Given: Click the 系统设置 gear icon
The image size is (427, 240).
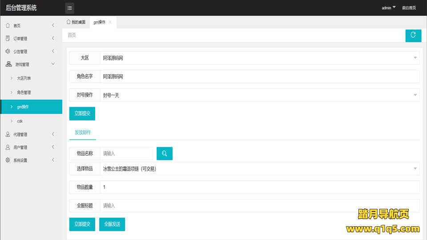Looking at the screenshot, I should pos(8,160).
